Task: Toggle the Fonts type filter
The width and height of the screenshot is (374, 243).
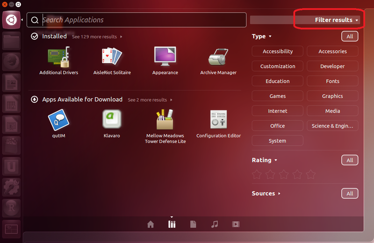Action: [332, 81]
